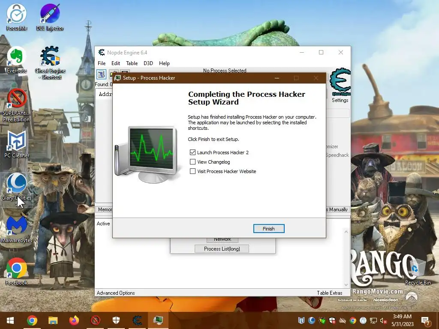Open the Recycle Bin

point(418,272)
